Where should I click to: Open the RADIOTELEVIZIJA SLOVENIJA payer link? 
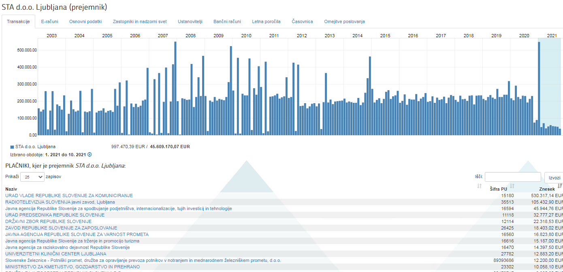coord(60,202)
